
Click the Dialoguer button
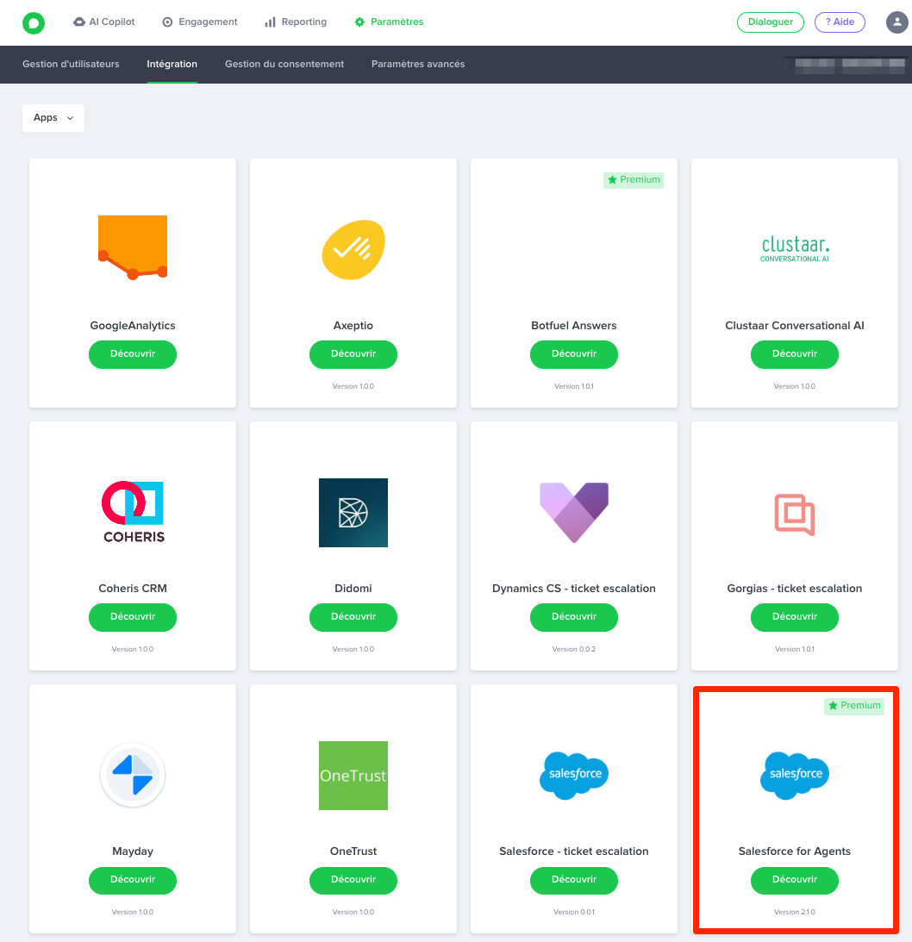point(770,22)
